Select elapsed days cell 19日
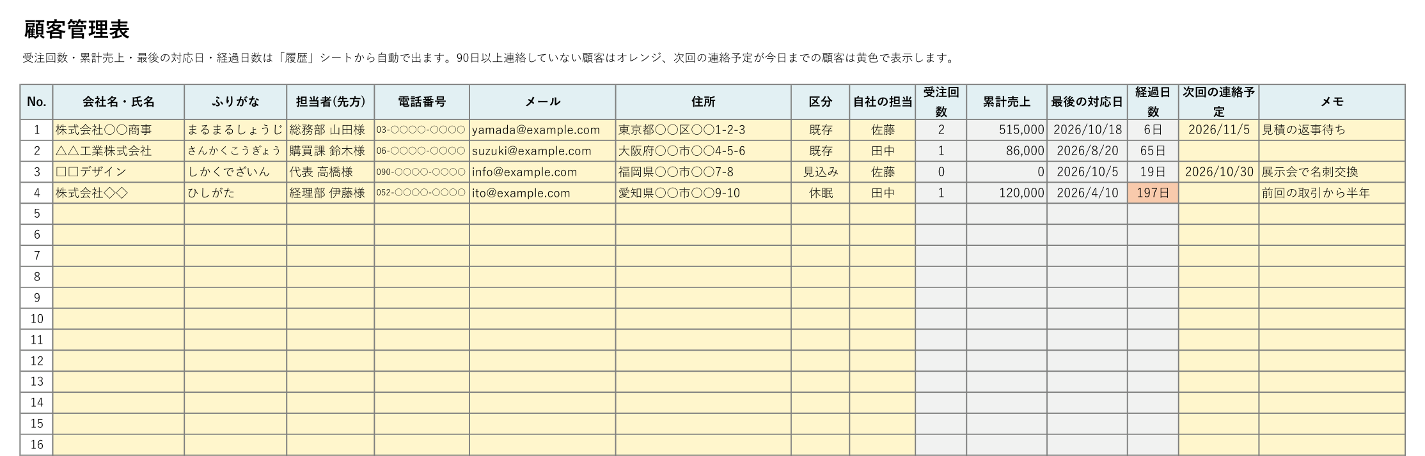 tap(1153, 172)
